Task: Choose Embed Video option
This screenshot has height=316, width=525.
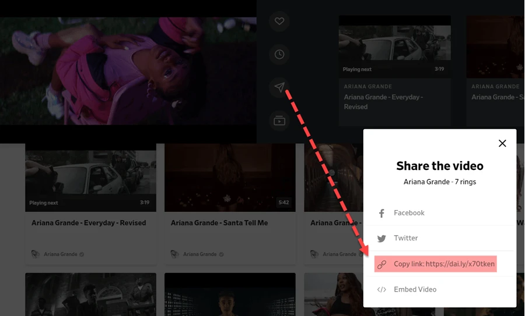Action: [415, 289]
